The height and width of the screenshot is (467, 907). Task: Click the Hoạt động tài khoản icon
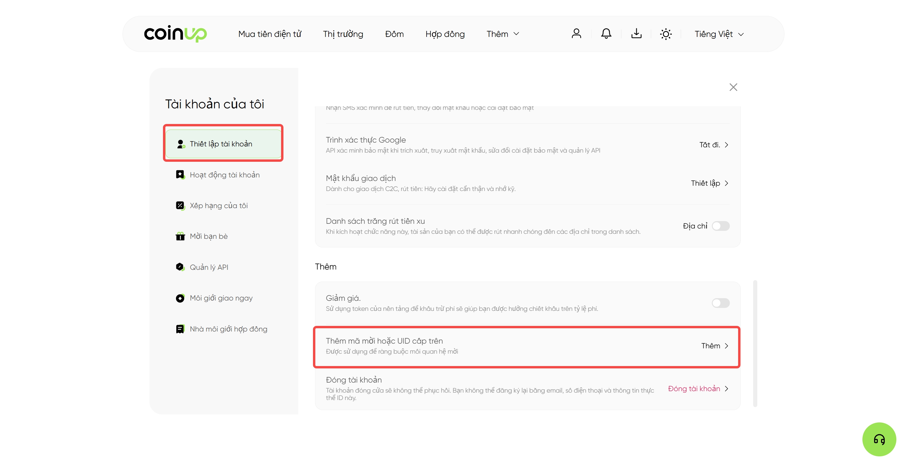(x=180, y=174)
